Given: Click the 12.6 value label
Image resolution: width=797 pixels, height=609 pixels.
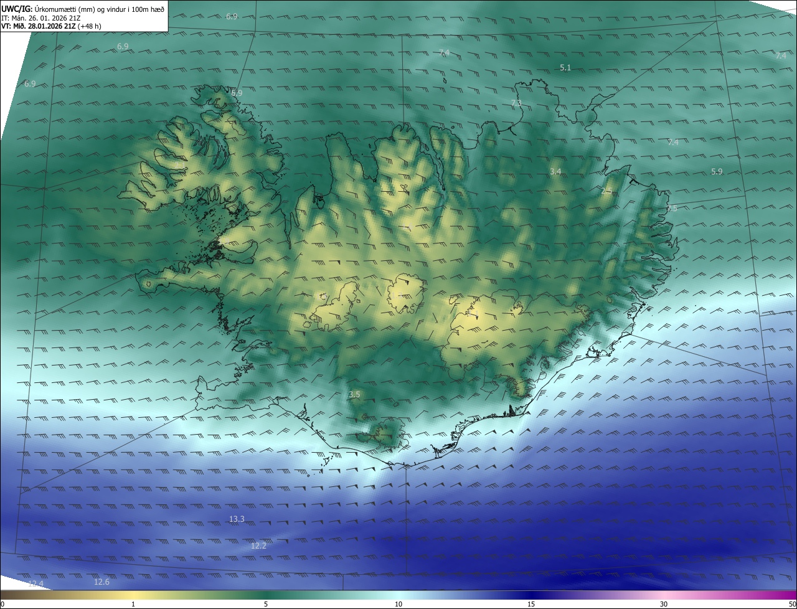Looking at the screenshot, I should tap(101, 582).
